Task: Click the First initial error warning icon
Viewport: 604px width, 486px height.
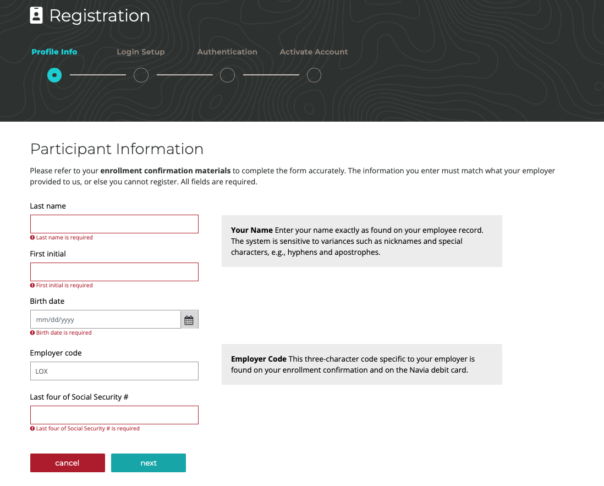Action: [32, 286]
